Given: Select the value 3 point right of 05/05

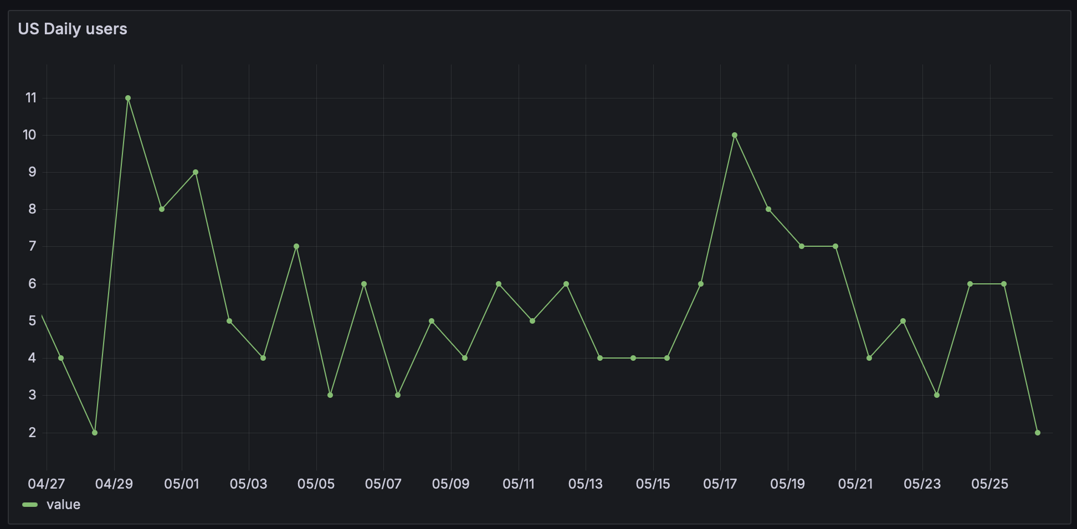Looking at the screenshot, I should point(330,395).
